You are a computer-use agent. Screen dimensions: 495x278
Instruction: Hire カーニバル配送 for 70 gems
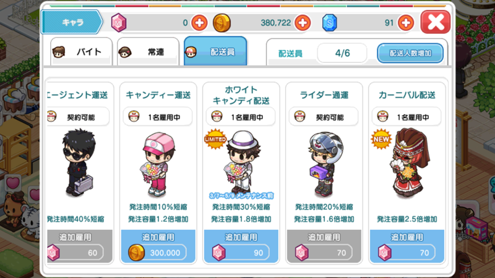407,246
